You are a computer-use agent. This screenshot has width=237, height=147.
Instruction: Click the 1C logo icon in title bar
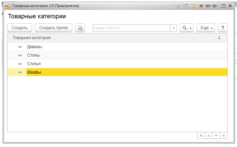(7, 6)
